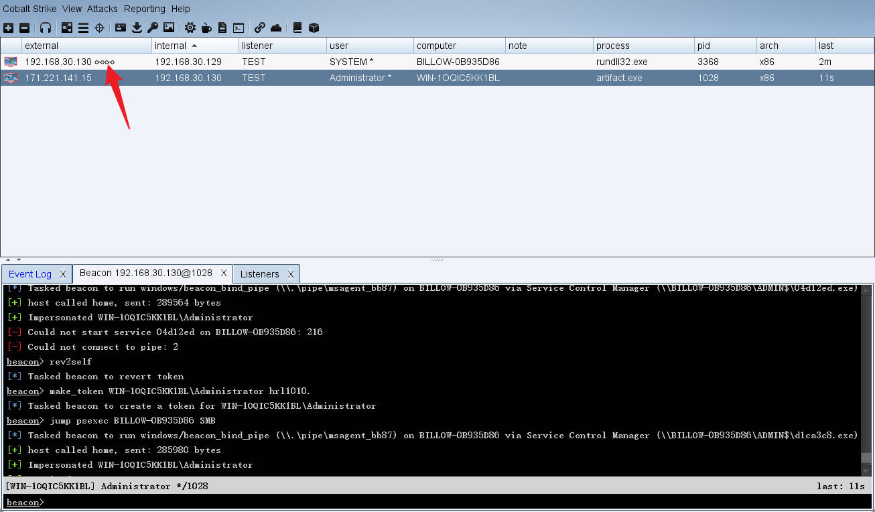Open About cube icon
Image resolution: width=875 pixels, height=512 pixels.
pyautogui.click(x=314, y=27)
